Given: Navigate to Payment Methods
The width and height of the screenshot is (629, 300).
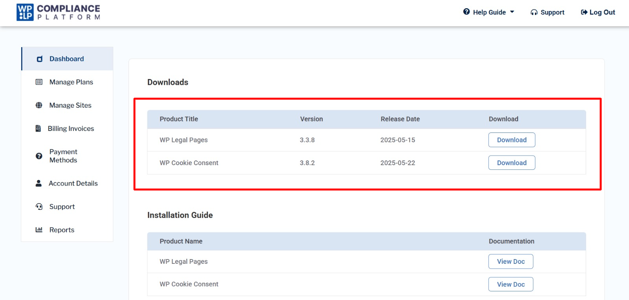Looking at the screenshot, I should [67, 156].
